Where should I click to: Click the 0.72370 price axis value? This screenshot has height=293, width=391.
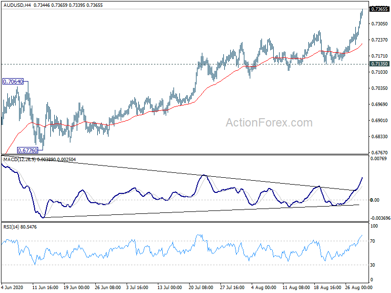(380, 40)
